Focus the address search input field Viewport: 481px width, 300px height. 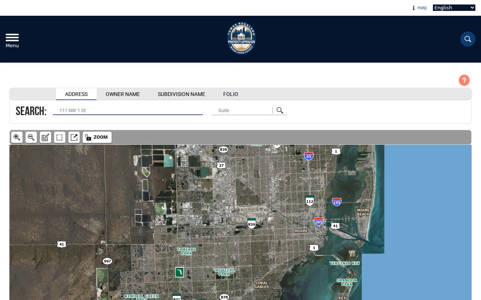tap(128, 110)
